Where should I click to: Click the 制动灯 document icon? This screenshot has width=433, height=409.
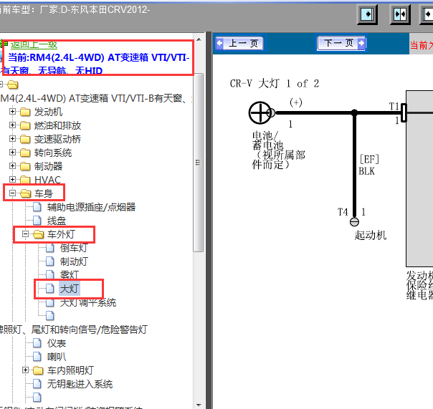click(x=50, y=261)
